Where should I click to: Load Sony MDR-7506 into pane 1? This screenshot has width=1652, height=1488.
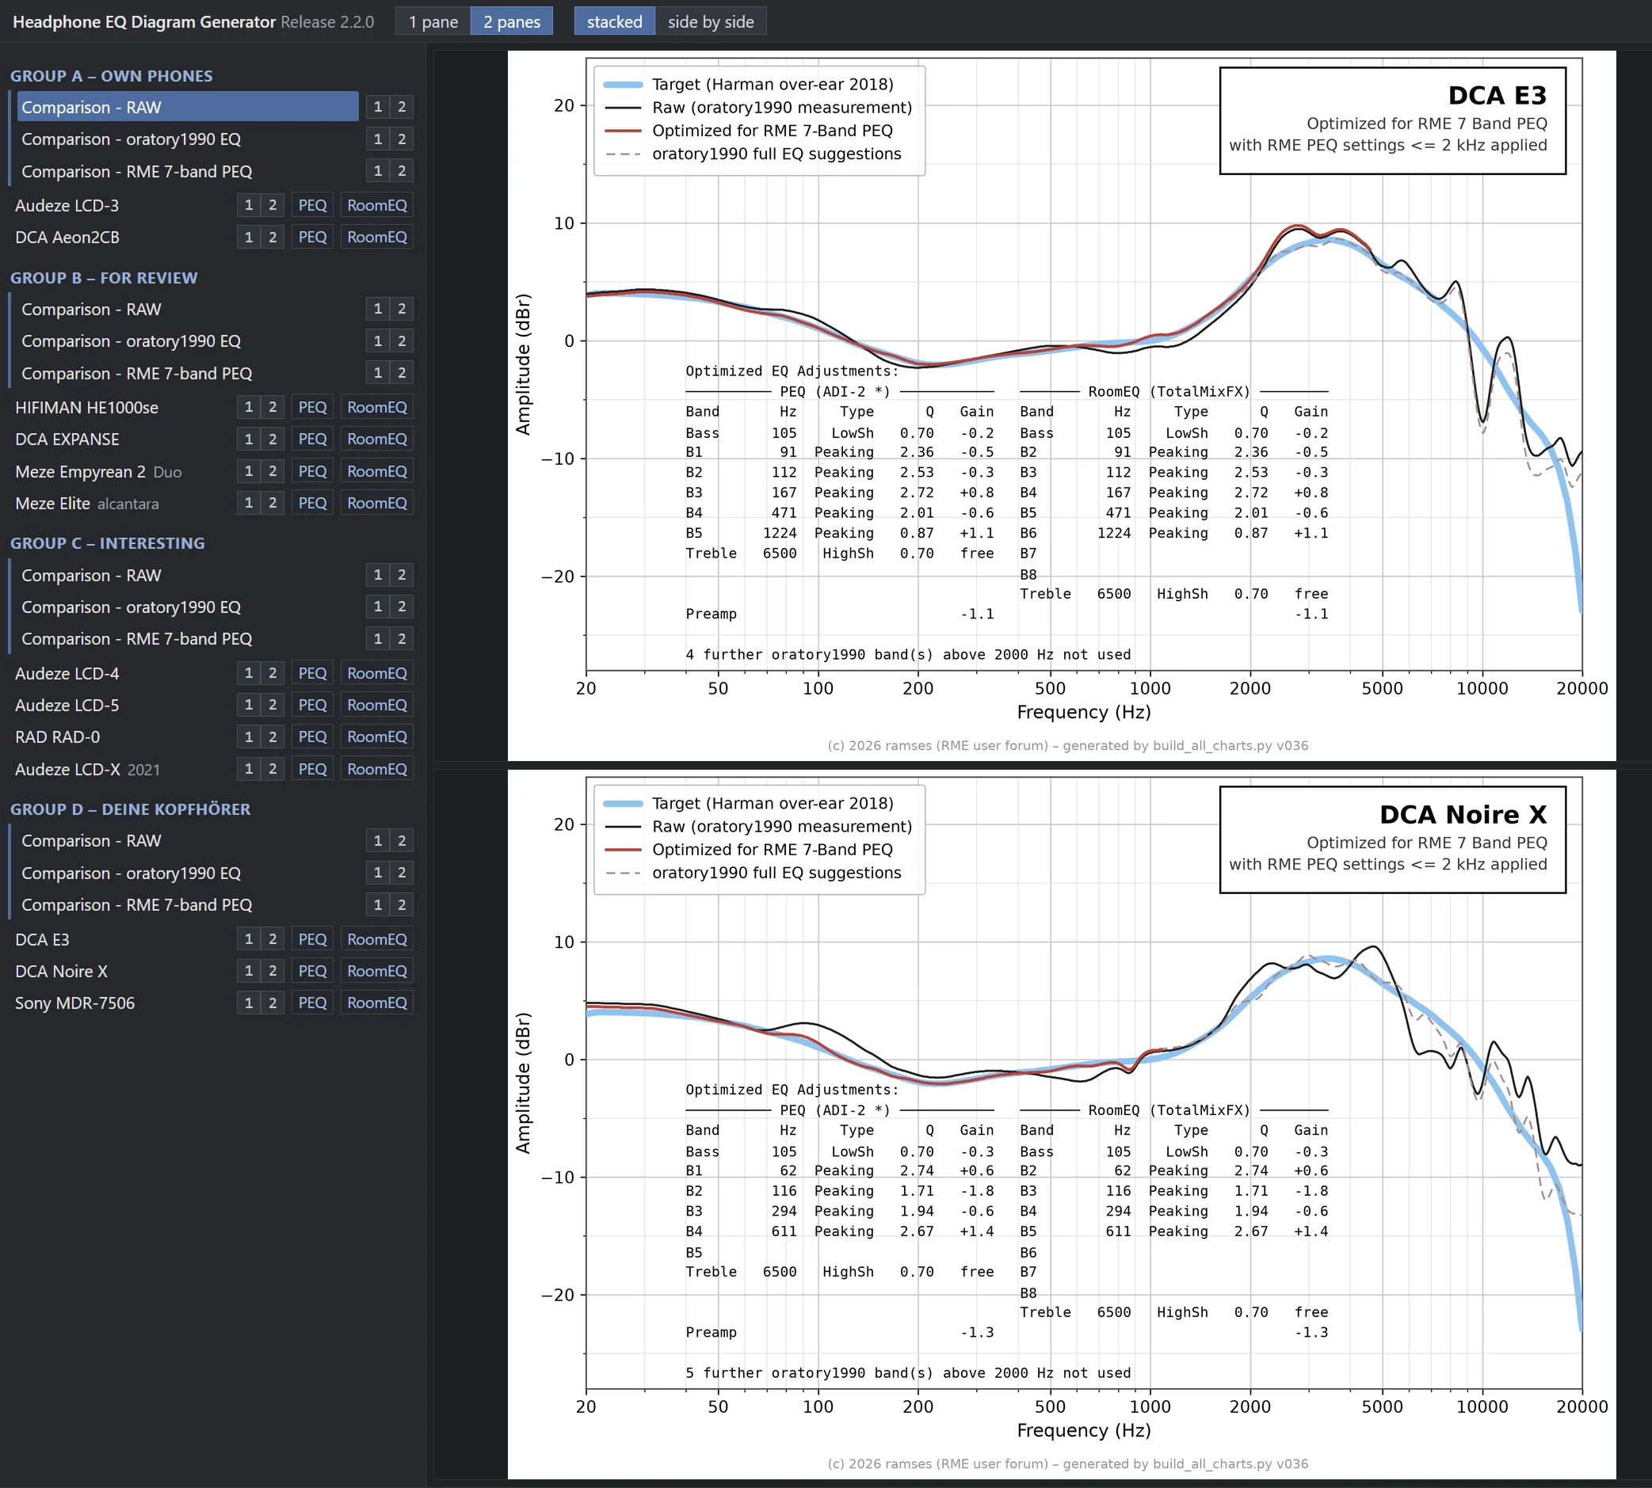(249, 1003)
